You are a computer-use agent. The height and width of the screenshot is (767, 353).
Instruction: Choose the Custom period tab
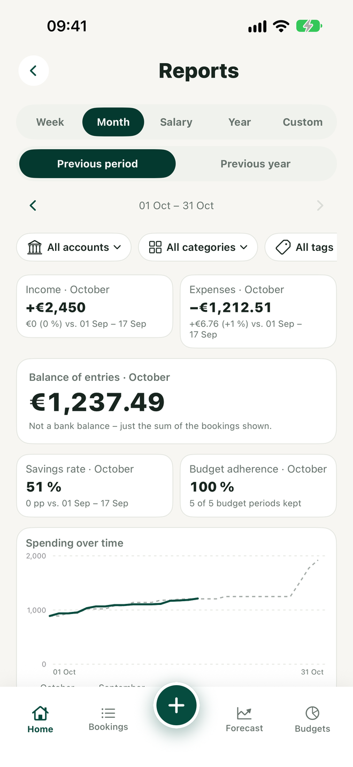303,122
